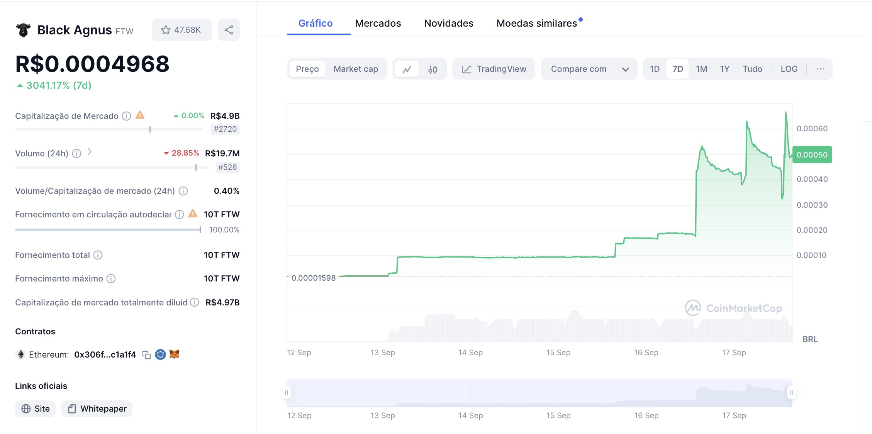Set the time range to Tudo
The width and height of the screenshot is (872, 434).
[x=752, y=69]
